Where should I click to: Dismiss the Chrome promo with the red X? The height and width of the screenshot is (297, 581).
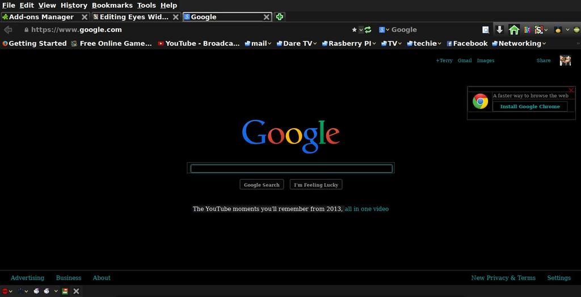point(571,90)
